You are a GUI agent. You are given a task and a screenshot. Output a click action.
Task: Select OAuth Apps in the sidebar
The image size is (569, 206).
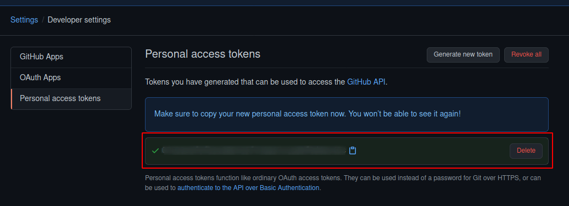click(x=71, y=77)
